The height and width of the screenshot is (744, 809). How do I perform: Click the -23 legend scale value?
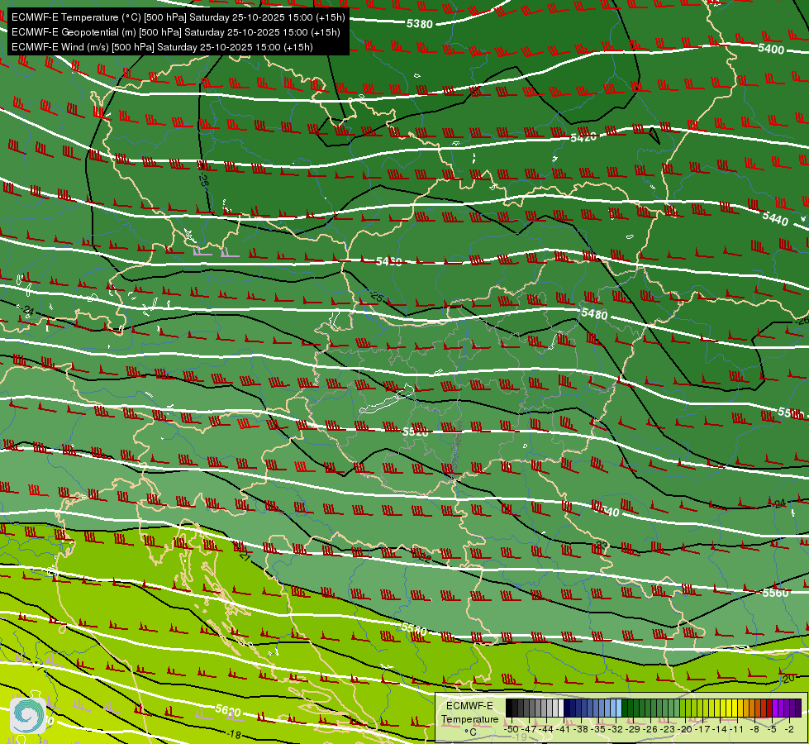click(x=667, y=729)
